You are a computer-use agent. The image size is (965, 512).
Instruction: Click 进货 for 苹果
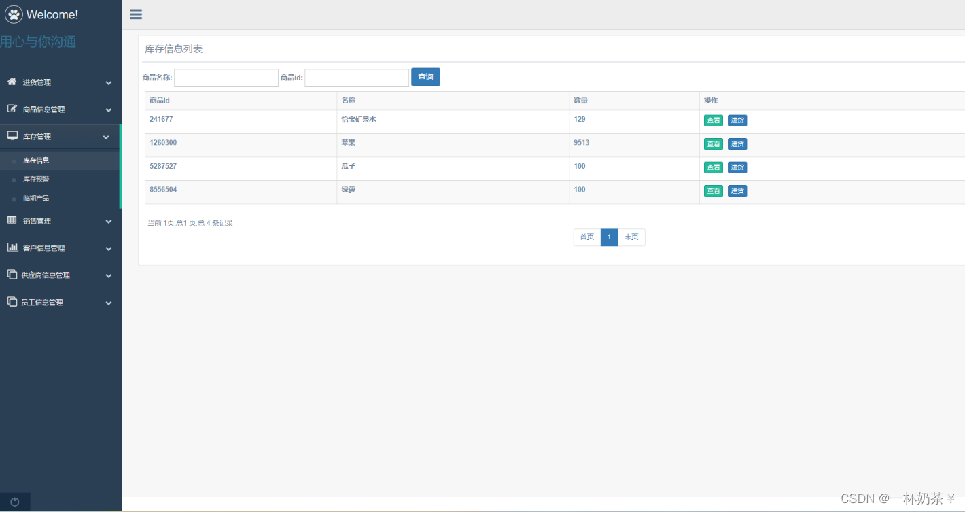[x=737, y=143]
